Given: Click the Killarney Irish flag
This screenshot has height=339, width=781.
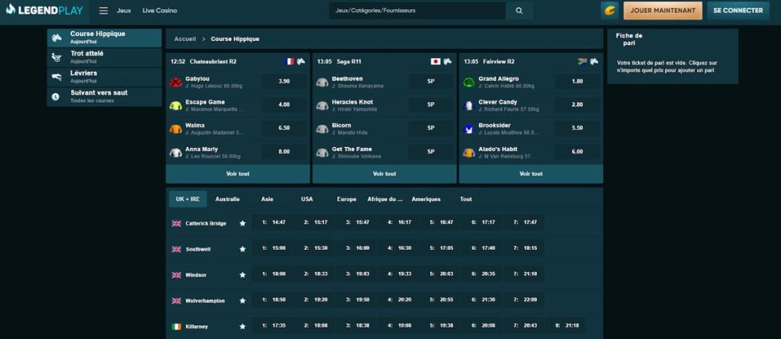Looking at the screenshot, I should pyautogui.click(x=176, y=327).
